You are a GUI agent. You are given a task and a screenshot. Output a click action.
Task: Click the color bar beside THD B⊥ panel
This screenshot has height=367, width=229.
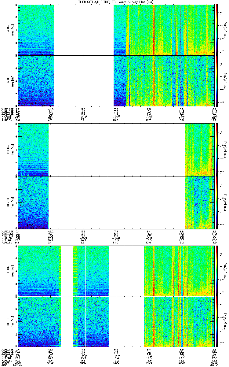[217, 150]
